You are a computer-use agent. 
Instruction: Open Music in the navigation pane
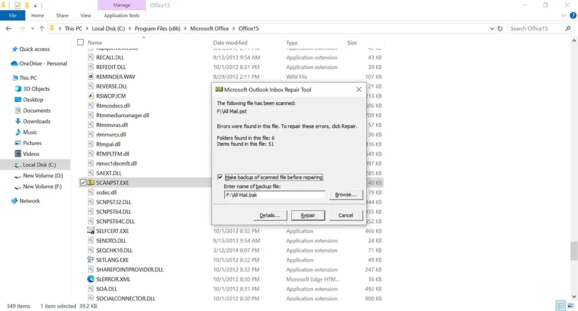[30, 132]
